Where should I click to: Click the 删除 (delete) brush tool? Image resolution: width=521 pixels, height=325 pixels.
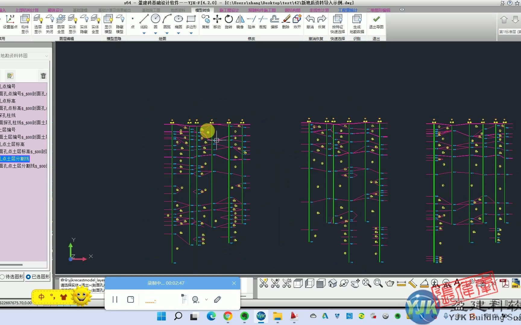click(x=286, y=22)
